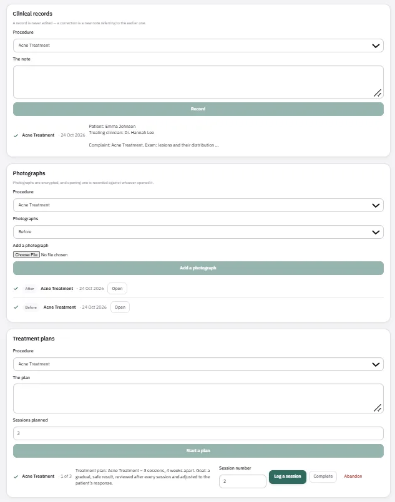Click the Session number input field

tap(243, 481)
